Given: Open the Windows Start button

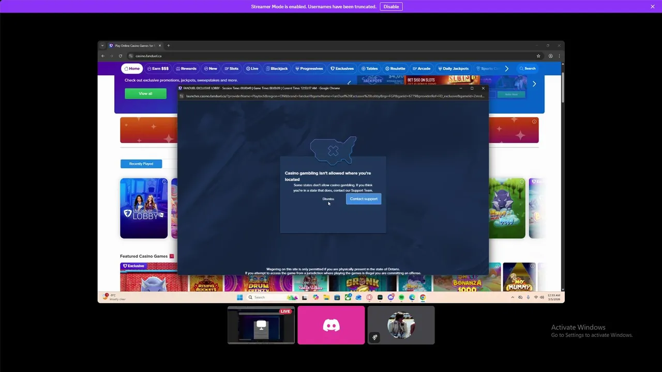Looking at the screenshot, I should click(239, 297).
